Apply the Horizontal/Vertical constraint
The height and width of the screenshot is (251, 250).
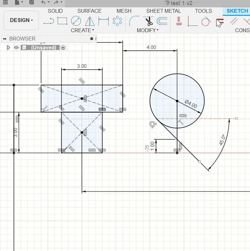coord(179,21)
